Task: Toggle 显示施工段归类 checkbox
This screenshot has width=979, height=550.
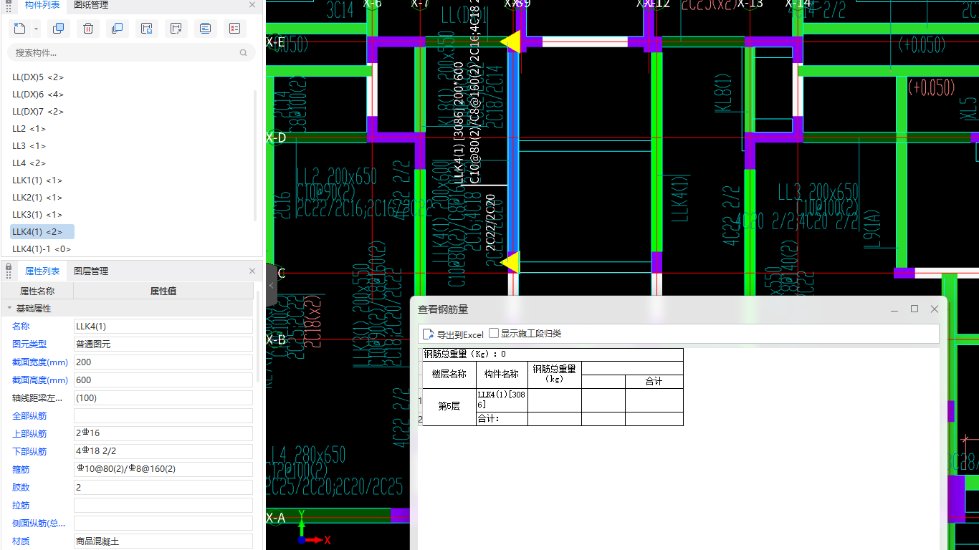Action: [x=494, y=333]
